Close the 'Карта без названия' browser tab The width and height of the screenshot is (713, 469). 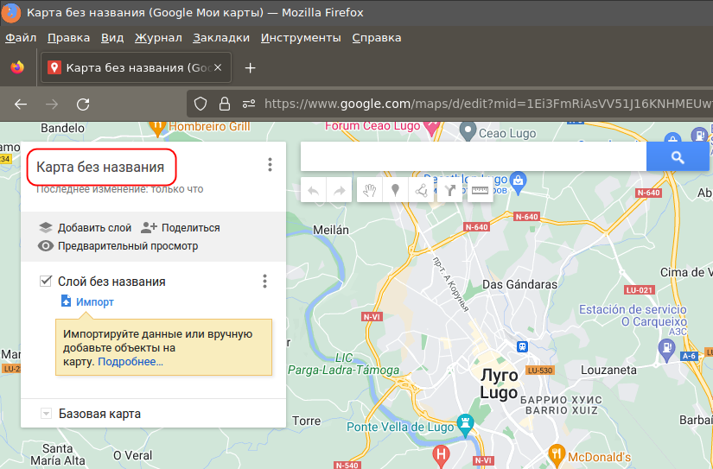click(x=218, y=67)
